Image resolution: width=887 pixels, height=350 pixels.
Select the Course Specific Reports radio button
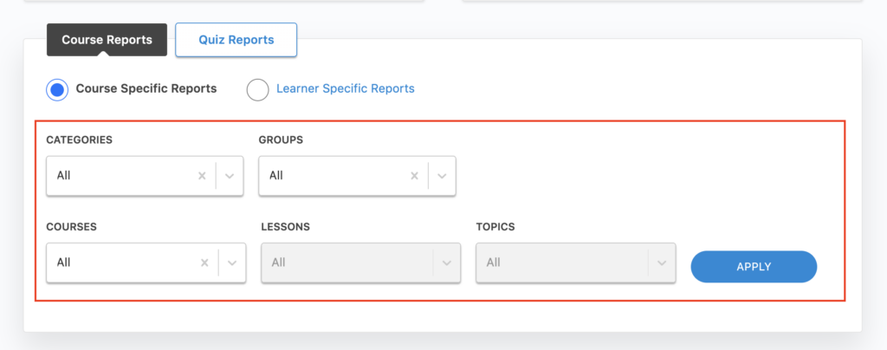57,89
